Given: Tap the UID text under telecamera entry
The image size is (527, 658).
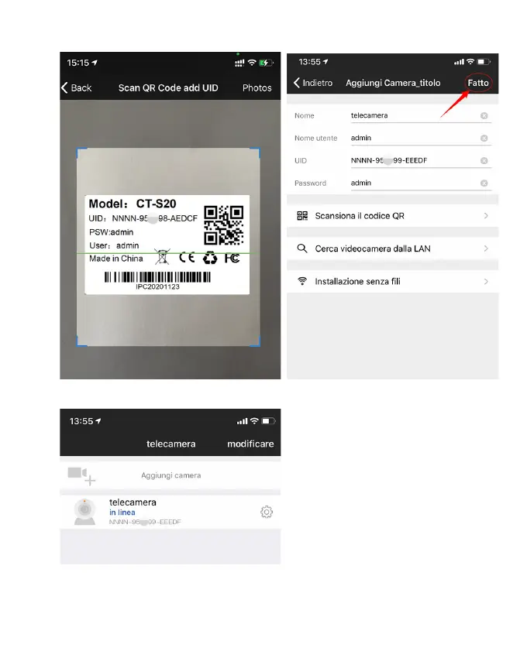Looking at the screenshot, I should click(145, 522).
